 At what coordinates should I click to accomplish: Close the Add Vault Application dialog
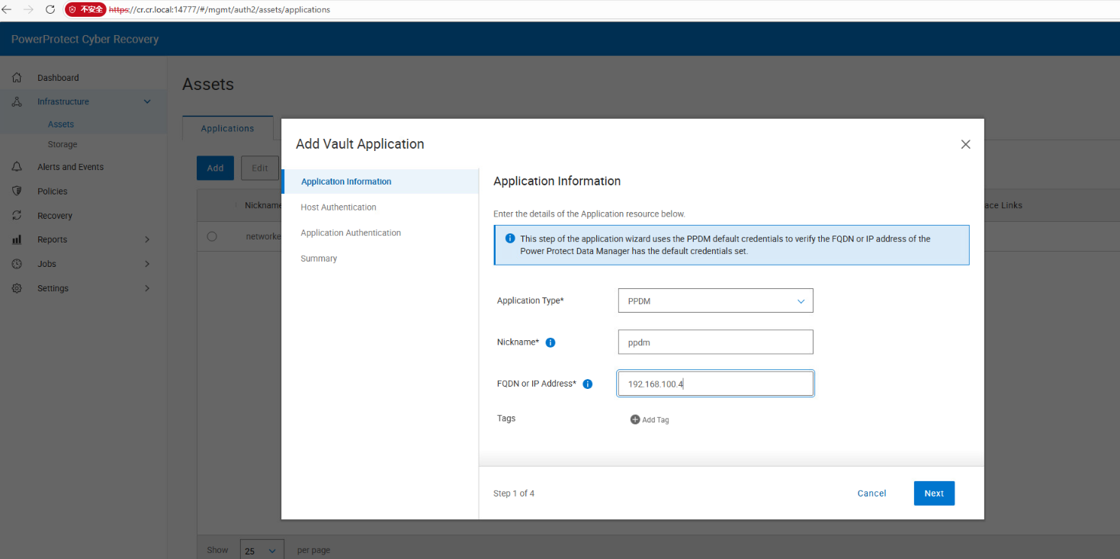965,144
